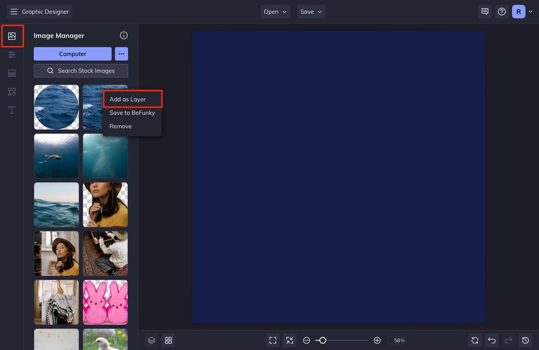Select the folded clothes thumbnail

coord(57,302)
